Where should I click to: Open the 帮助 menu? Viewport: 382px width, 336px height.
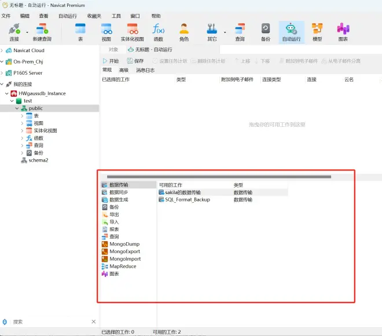pyautogui.click(x=156, y=16)
